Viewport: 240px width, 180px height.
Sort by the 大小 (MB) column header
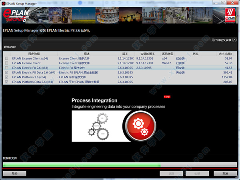click(225, 53)
